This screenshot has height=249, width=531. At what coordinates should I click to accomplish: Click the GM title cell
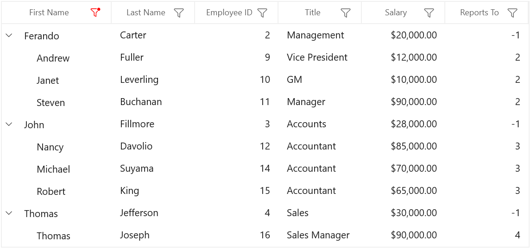pyautogui.click(x=294, y=80)
